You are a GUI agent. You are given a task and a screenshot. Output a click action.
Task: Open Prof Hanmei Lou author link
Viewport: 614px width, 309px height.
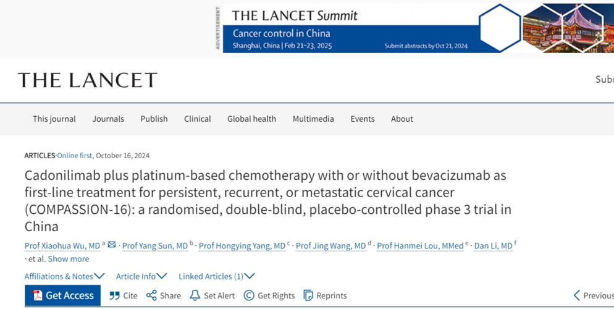pos(420,246)
